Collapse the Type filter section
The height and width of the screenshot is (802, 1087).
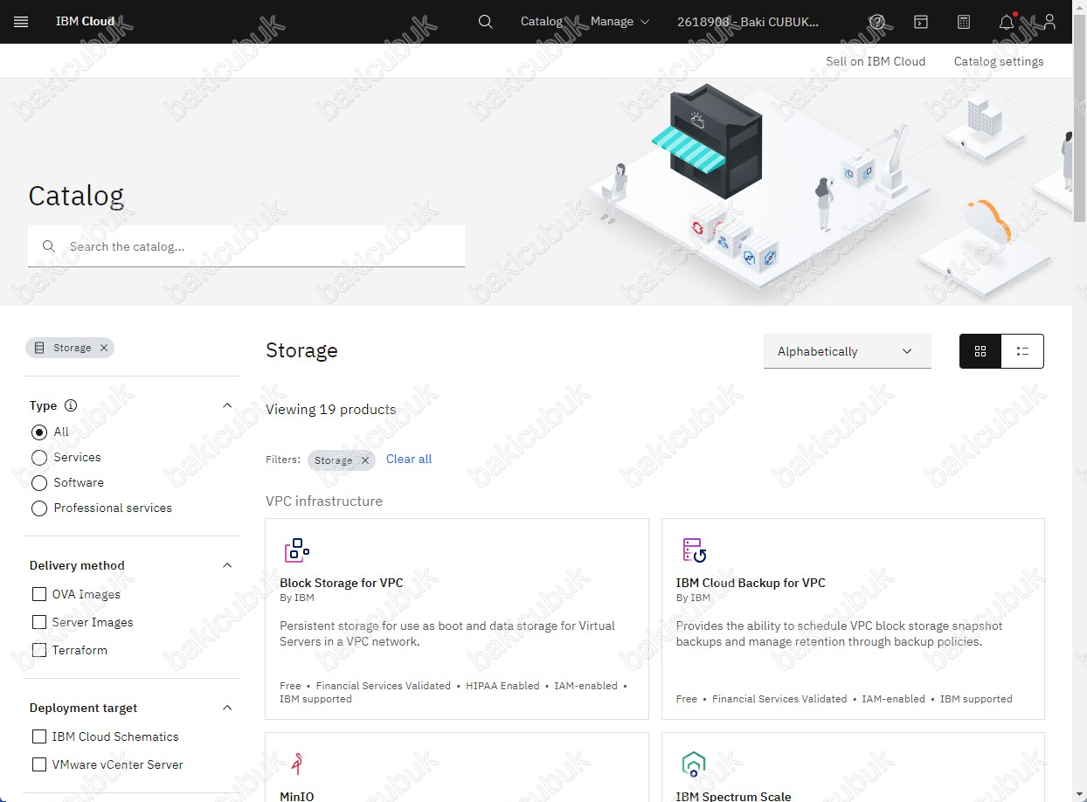pos(227,405)
